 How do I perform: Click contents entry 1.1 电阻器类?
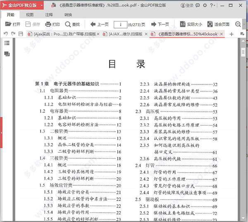(x=80, y=91)
